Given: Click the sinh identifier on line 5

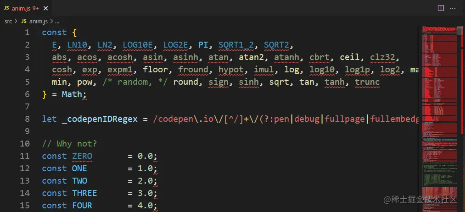Looking at the screenshot, I should click(x=249, y=82).
